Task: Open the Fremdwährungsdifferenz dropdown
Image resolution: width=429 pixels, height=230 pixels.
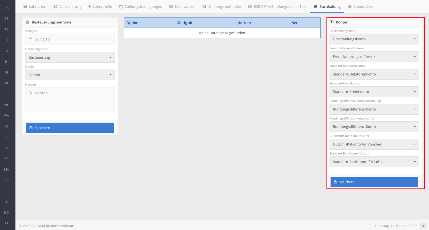Action: click(374, 57)
